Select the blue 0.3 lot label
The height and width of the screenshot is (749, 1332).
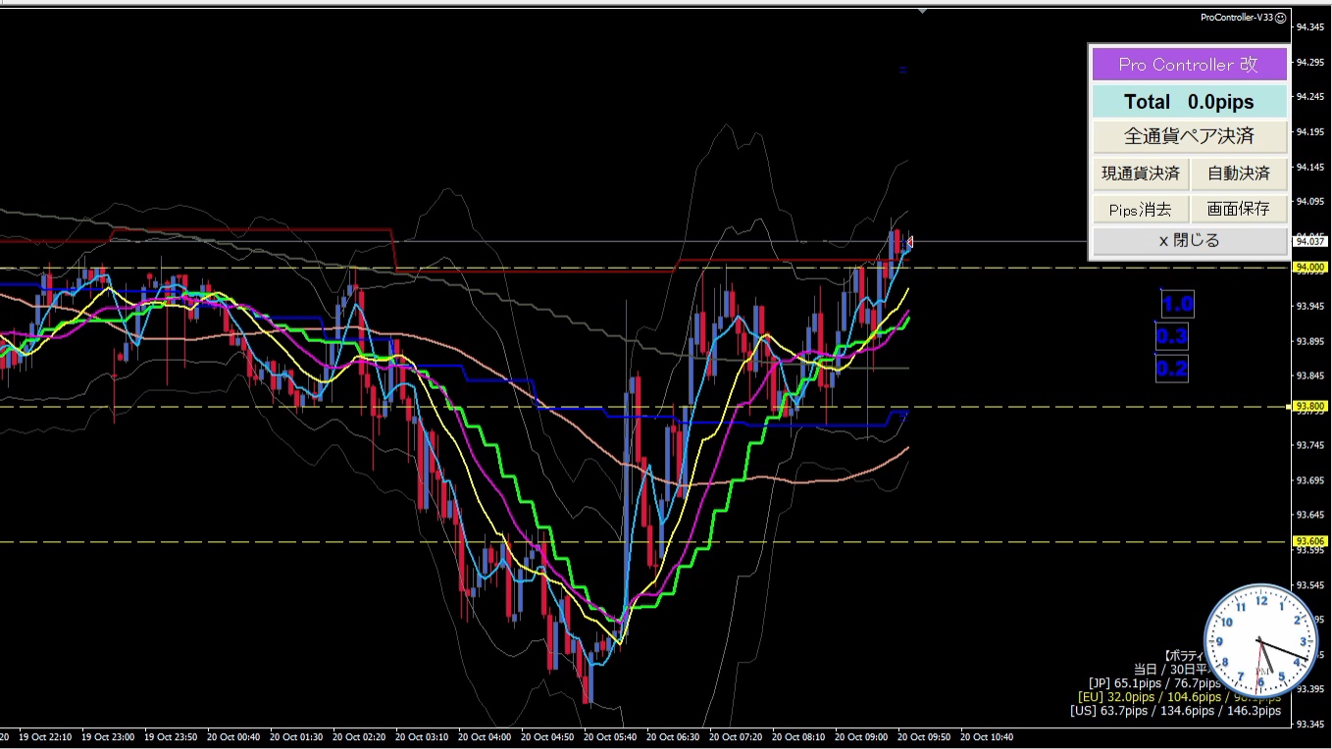[1172, 337]
